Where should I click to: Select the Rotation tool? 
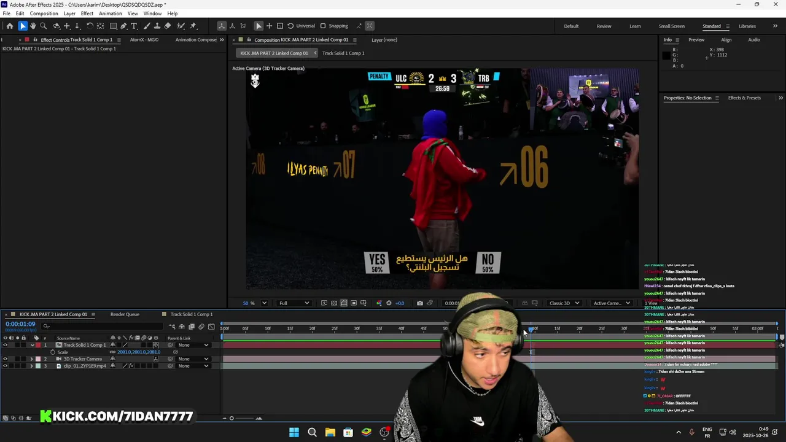90,26
